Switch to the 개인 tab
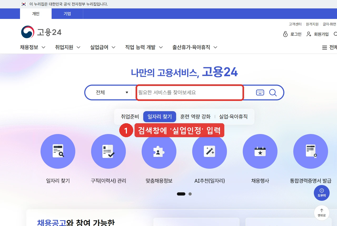 click(x=36, y=14)
